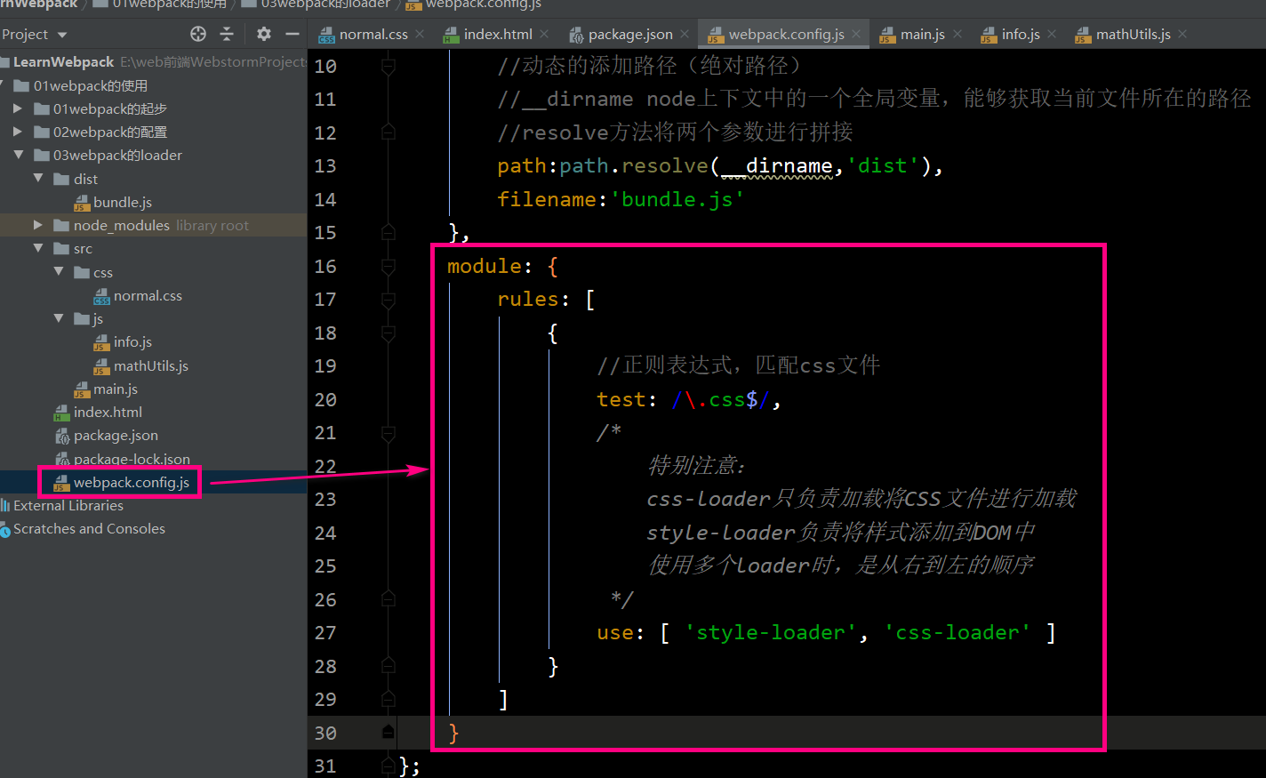Toggle fold end marker on line 26
1266x778 pixels.
click(x=389, y=599)
